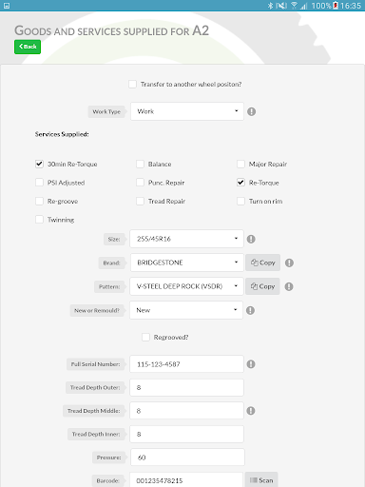Image resolution: width=365 pixels, height=487 pixels.
Task: Select the Twinning checkbox
Action: [x=39, y=220]
